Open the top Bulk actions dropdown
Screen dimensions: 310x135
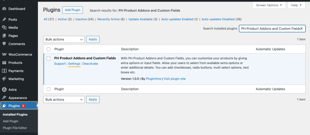tap(64, 40)
